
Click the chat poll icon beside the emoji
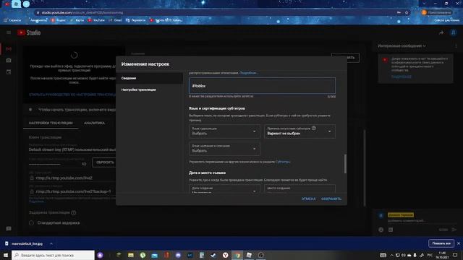(x=391, y=230)
